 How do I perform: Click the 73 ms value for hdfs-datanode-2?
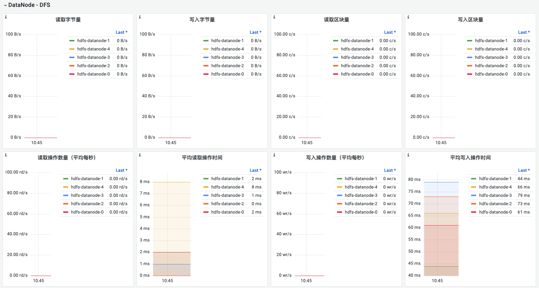click(x=524, y=204)
